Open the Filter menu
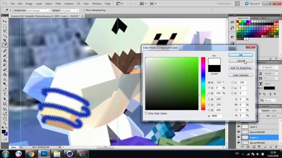 click(x=58, y=4)
